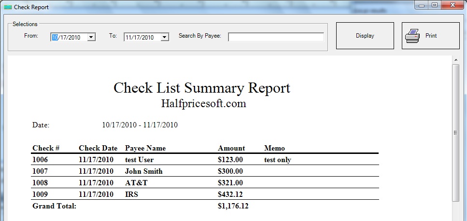Click the Check Report window title icon
The width and height of the screenshot is (467, 221).
pos(7,7)
